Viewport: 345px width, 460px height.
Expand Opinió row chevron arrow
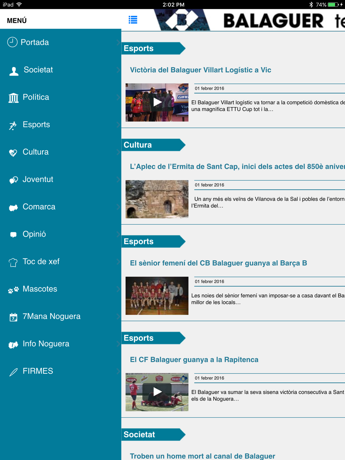click(x=118, y=234)
